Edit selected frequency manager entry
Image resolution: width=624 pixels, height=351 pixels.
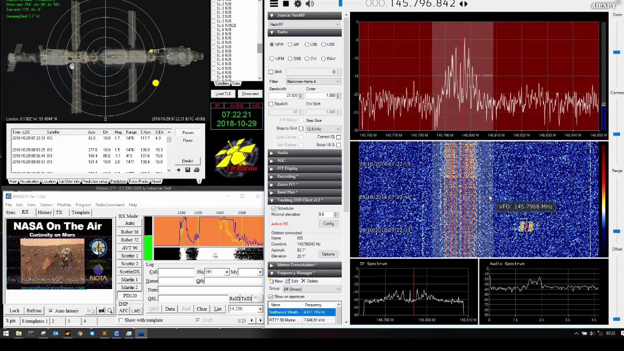coord(292,281)
